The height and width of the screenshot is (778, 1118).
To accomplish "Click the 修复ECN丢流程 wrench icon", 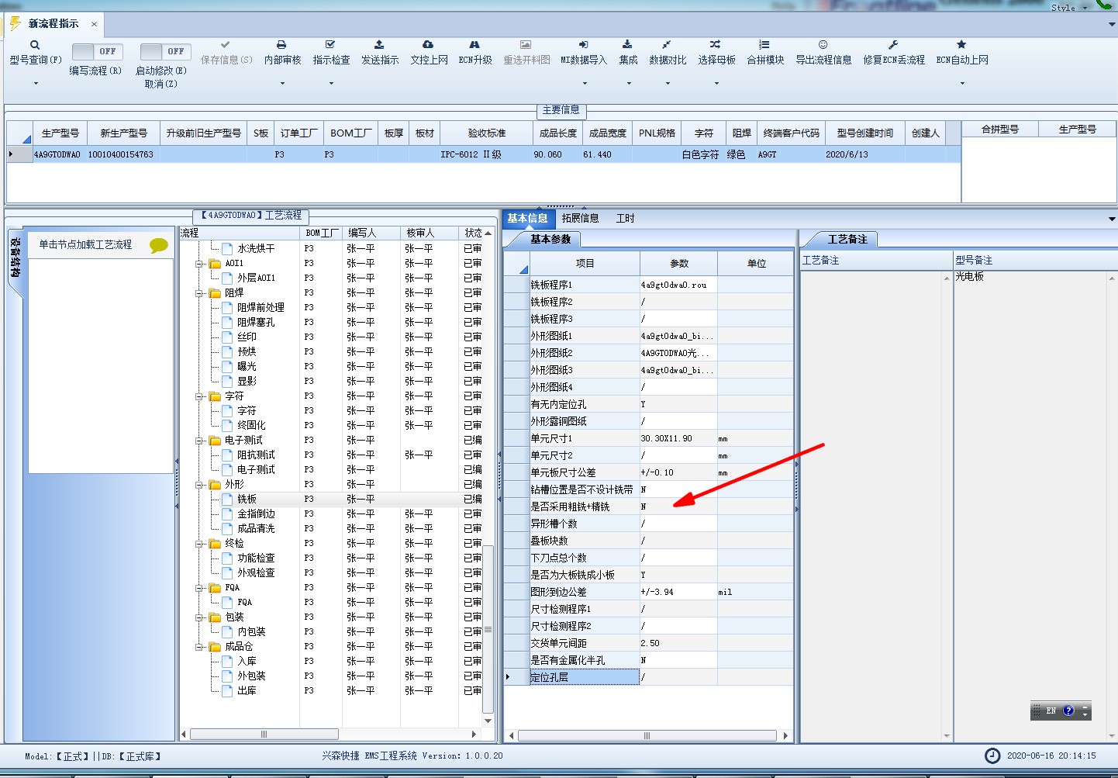I will [x=893, y=45].
